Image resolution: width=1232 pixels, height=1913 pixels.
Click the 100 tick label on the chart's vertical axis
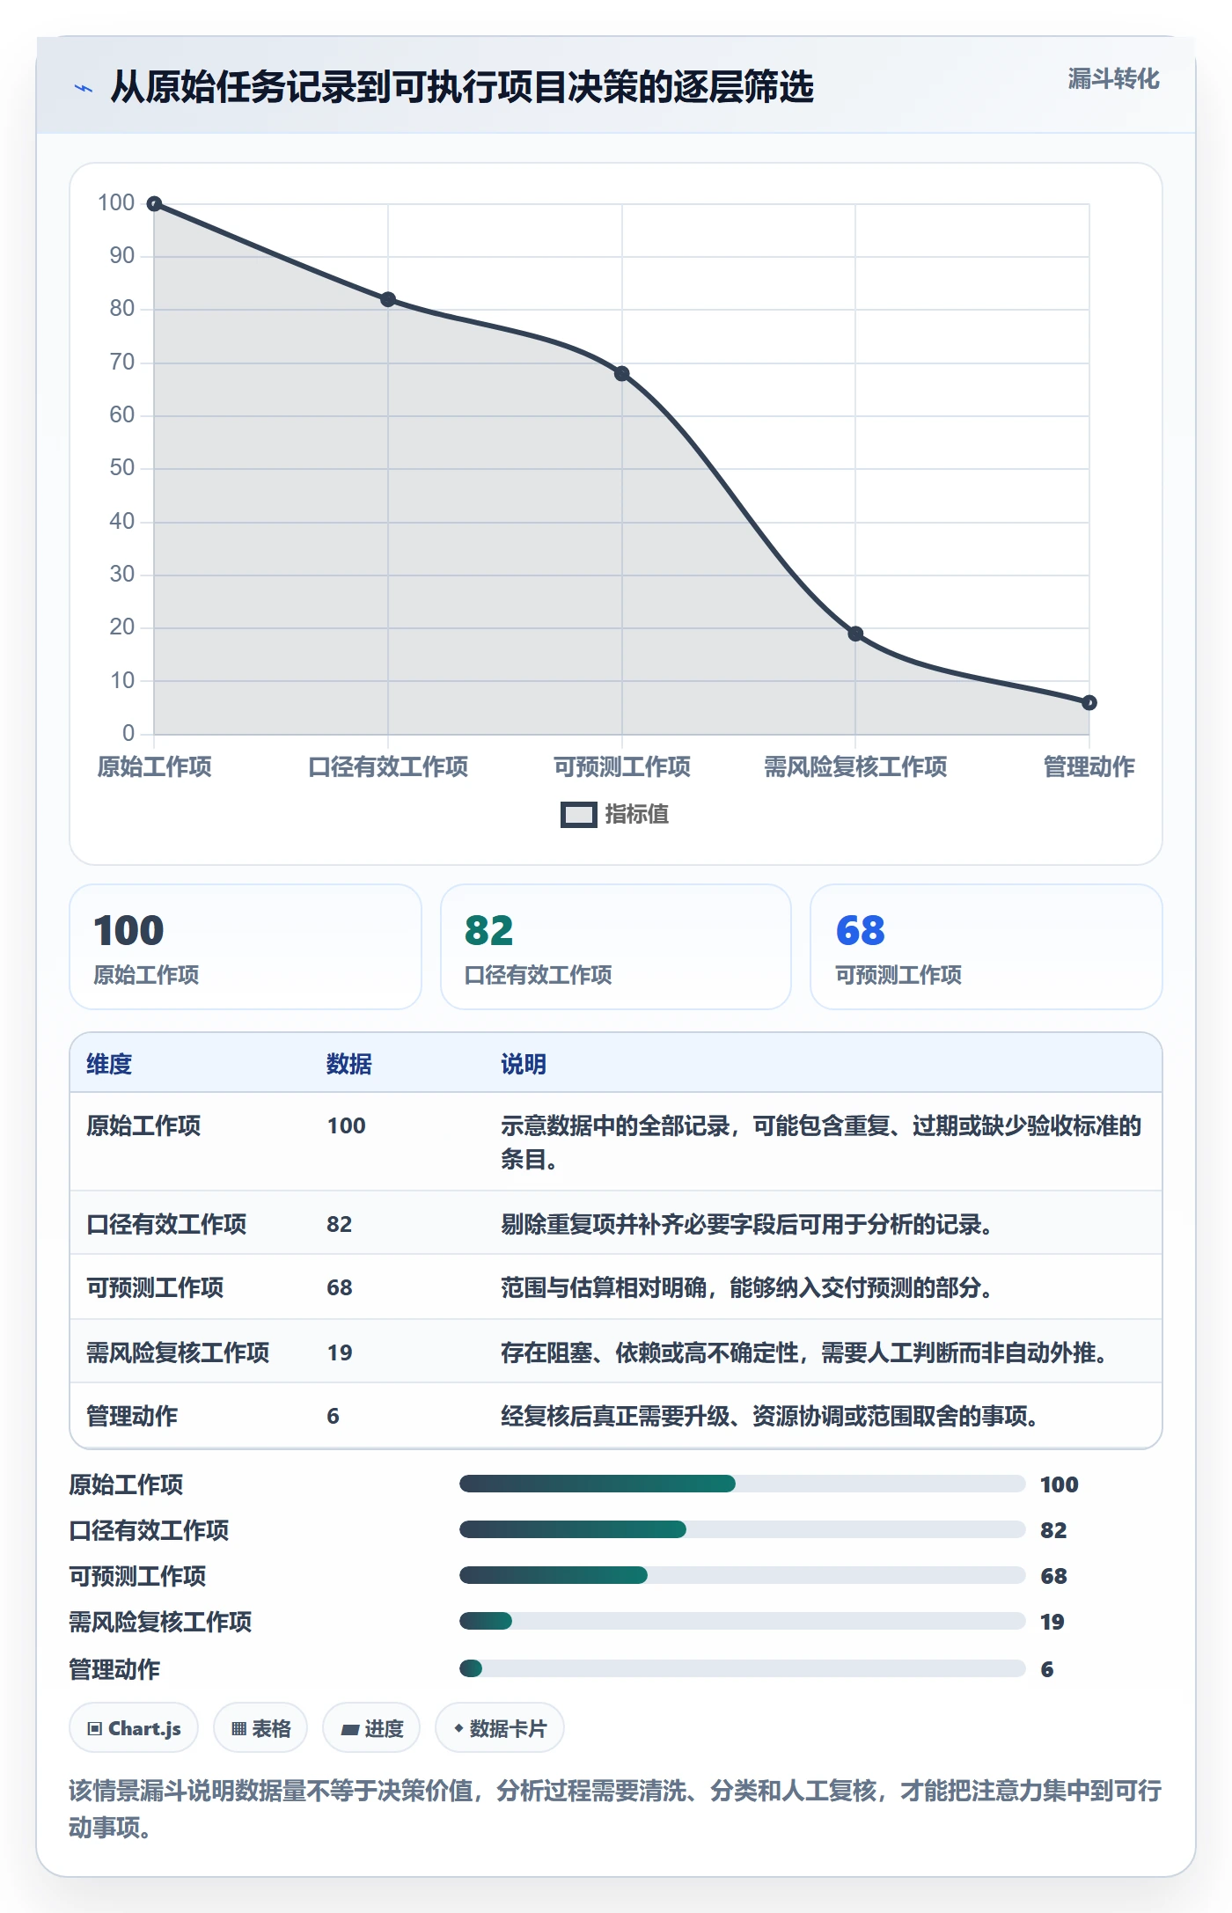click(116, 202)
